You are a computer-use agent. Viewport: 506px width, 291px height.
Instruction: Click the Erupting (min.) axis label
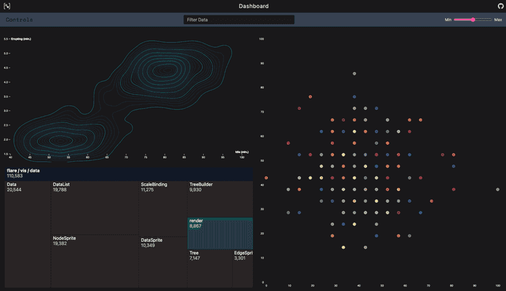click(x=21, y=39)
